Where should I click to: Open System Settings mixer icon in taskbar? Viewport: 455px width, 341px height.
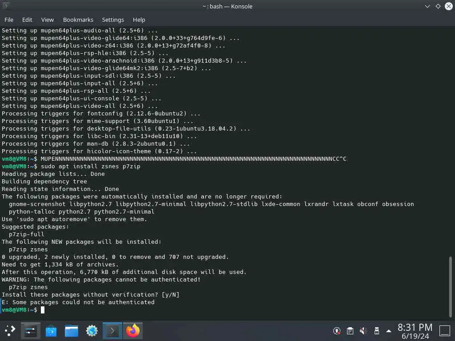(x=31, y=330)
